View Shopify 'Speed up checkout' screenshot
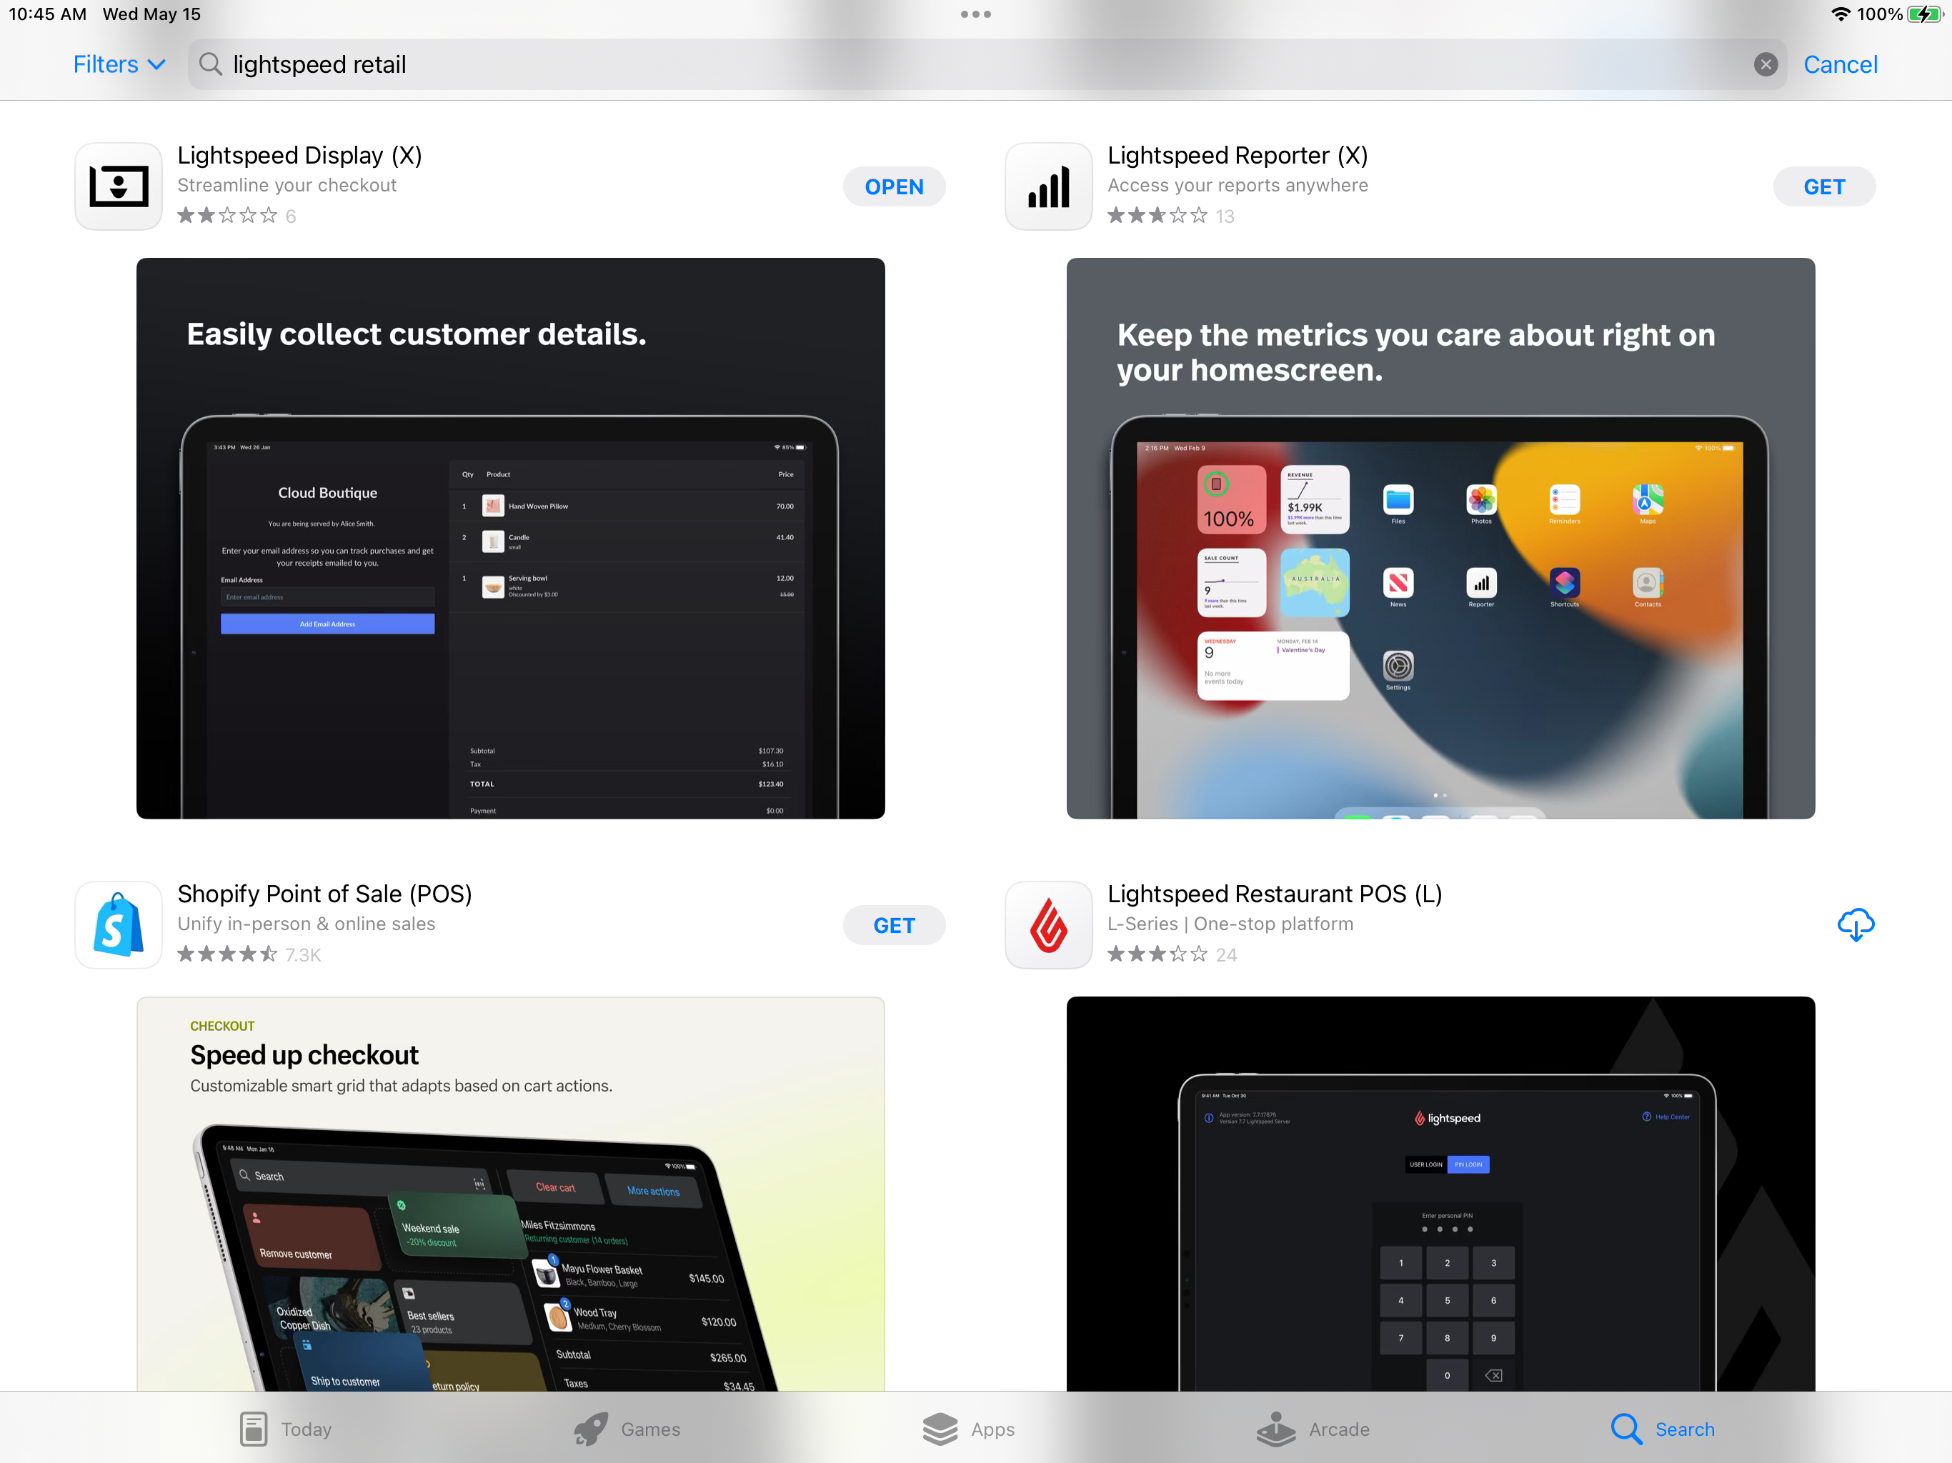The height and width of the screenshot is (1463, 1952). coord(510,1194)
